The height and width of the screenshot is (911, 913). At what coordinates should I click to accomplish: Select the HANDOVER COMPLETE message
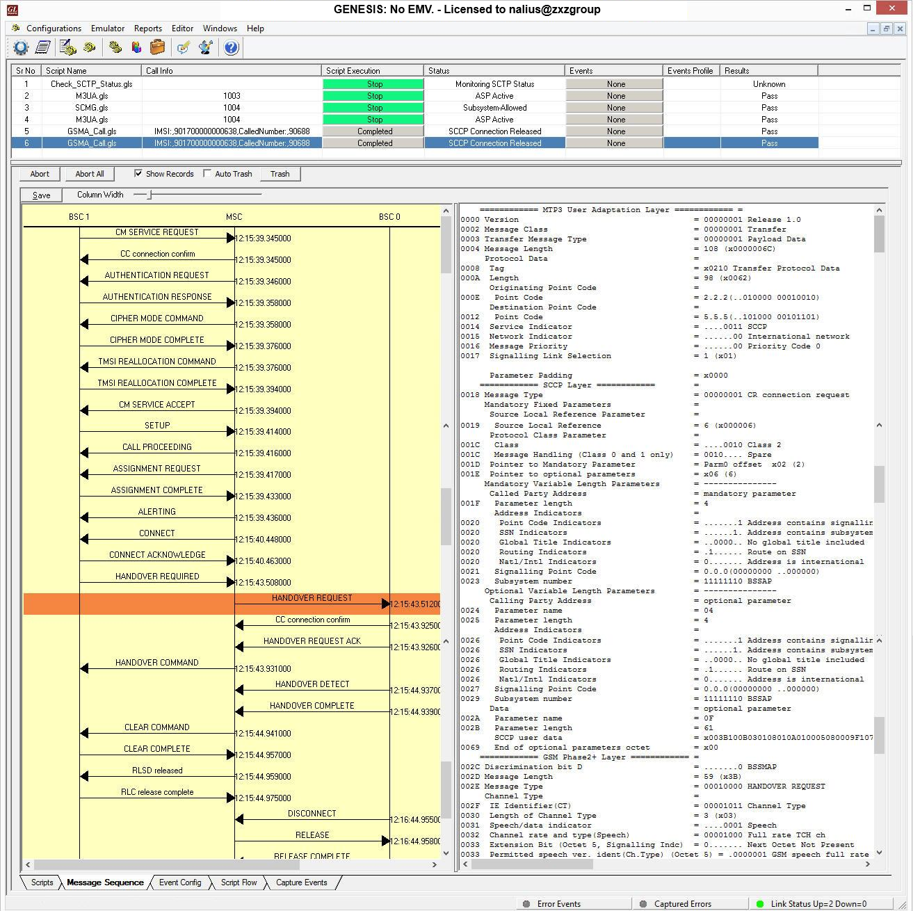[x=312, y=706]
